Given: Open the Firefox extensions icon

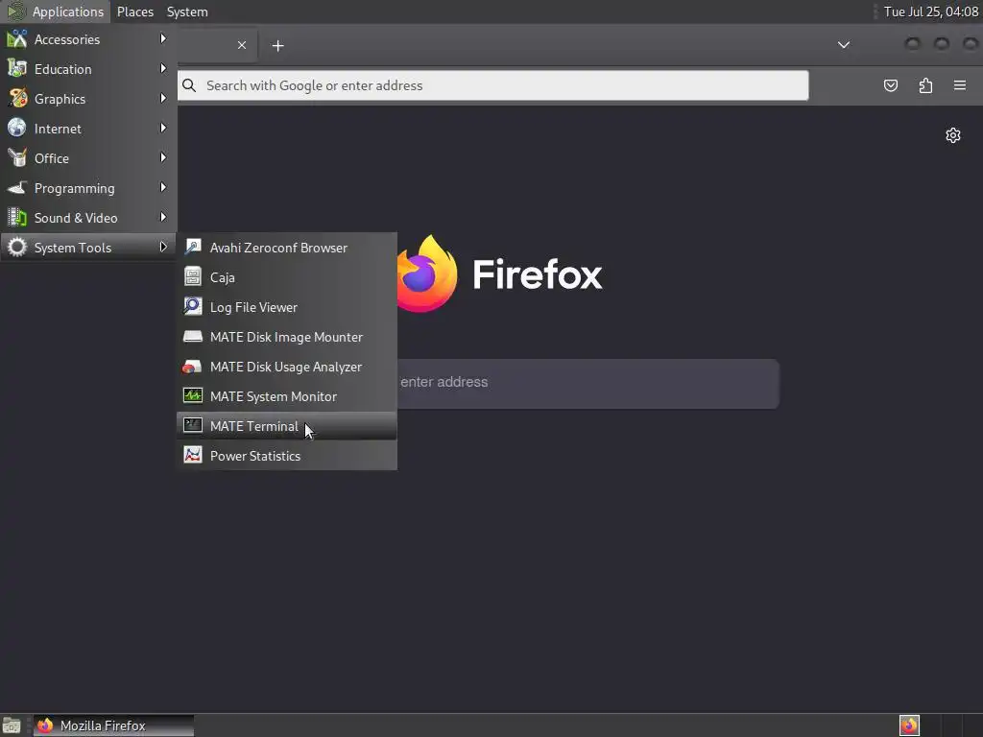Looking at the screenshot, I should tap(925, 85).
